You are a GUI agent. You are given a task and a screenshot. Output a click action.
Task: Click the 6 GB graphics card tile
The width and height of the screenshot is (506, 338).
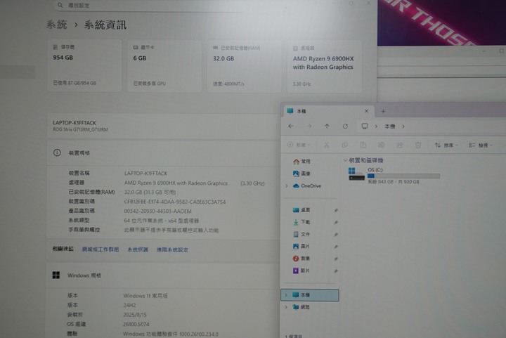[x=164, y=66]
